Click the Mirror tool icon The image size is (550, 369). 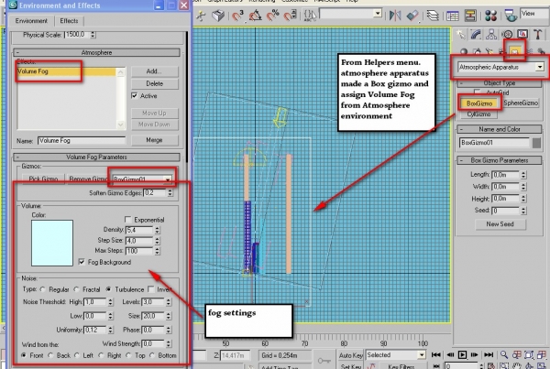click(x=395, y=16)
